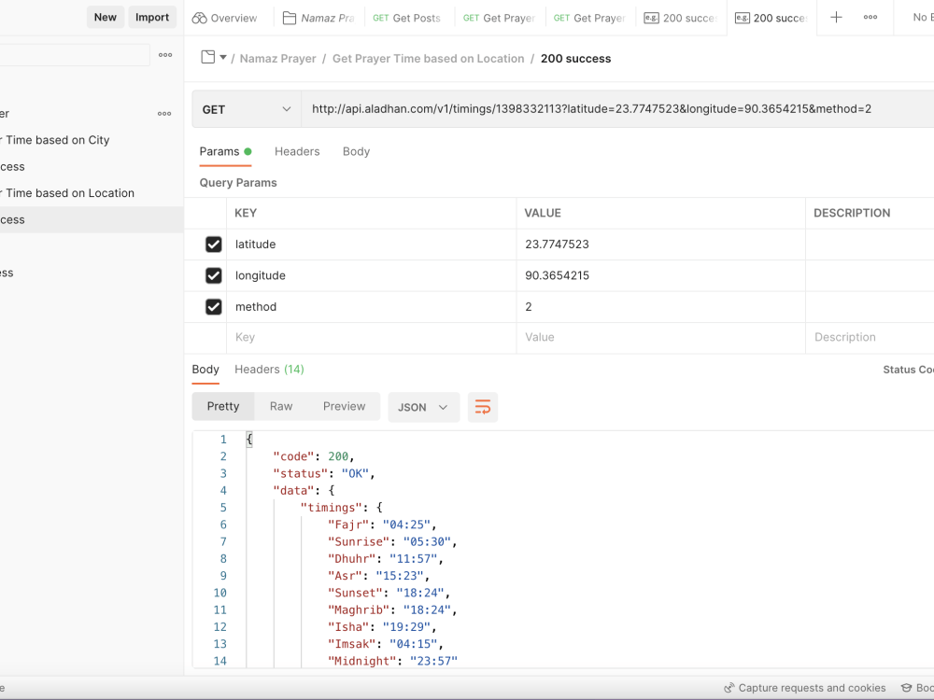Click the empty Value input cell

click(660, 338)
